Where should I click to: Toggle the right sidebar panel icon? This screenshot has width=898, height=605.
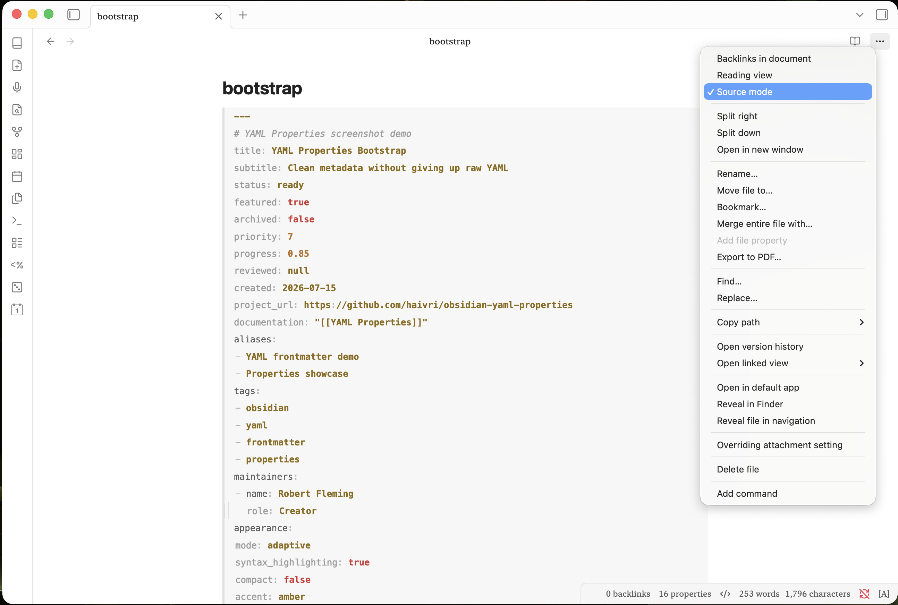[x=882, y=15]
